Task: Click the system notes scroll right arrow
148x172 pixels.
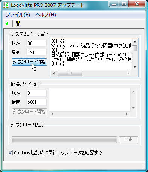Action: [x=128, y=73]
